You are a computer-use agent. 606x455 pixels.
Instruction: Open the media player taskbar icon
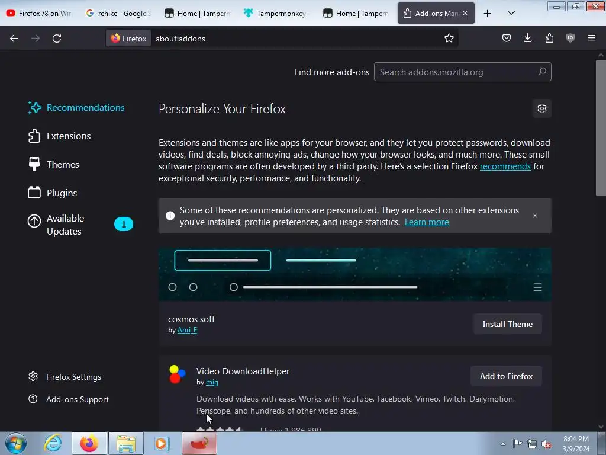(x=162, y=443)
